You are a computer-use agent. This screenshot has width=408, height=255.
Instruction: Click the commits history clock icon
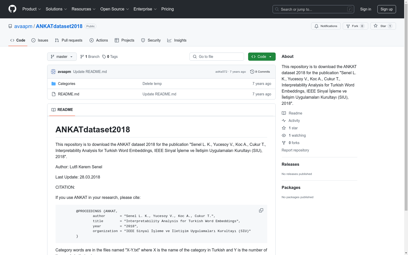coord(252,72)
